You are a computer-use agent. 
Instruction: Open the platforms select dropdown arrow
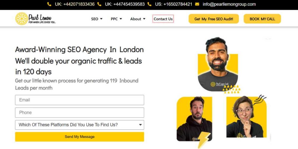coord(140,125)
